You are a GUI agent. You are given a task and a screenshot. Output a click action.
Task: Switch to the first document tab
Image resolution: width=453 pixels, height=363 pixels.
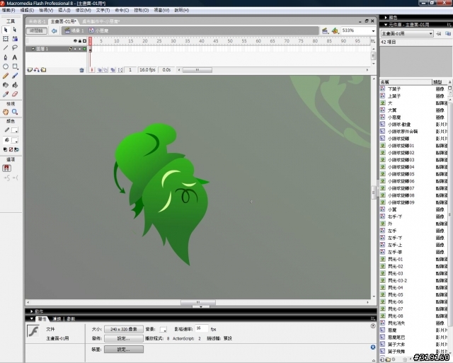37,21
